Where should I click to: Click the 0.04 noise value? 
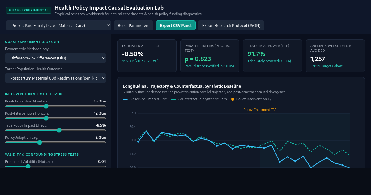tap(102, 162)
